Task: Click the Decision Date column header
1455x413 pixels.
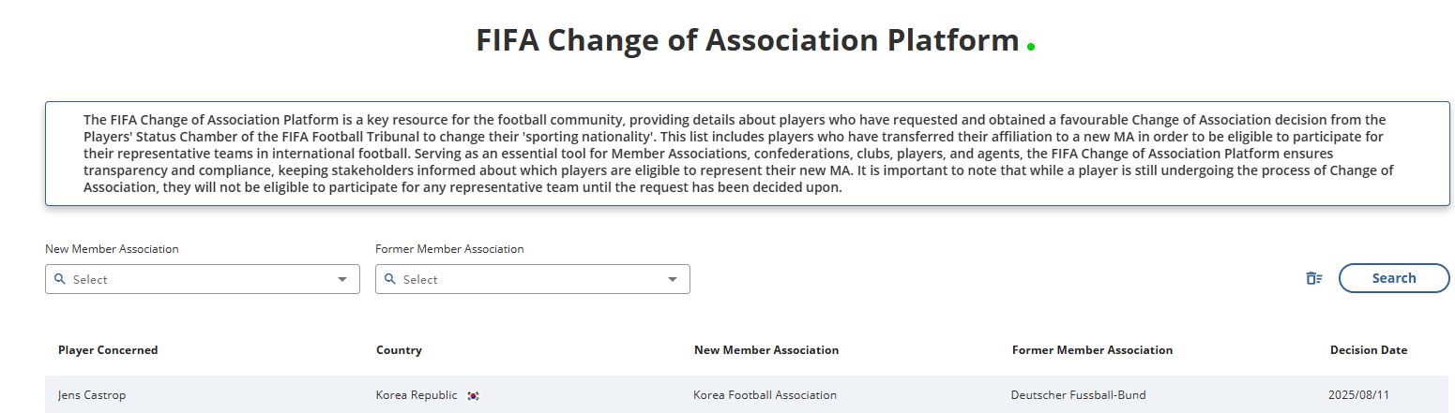Action: 1368,350
